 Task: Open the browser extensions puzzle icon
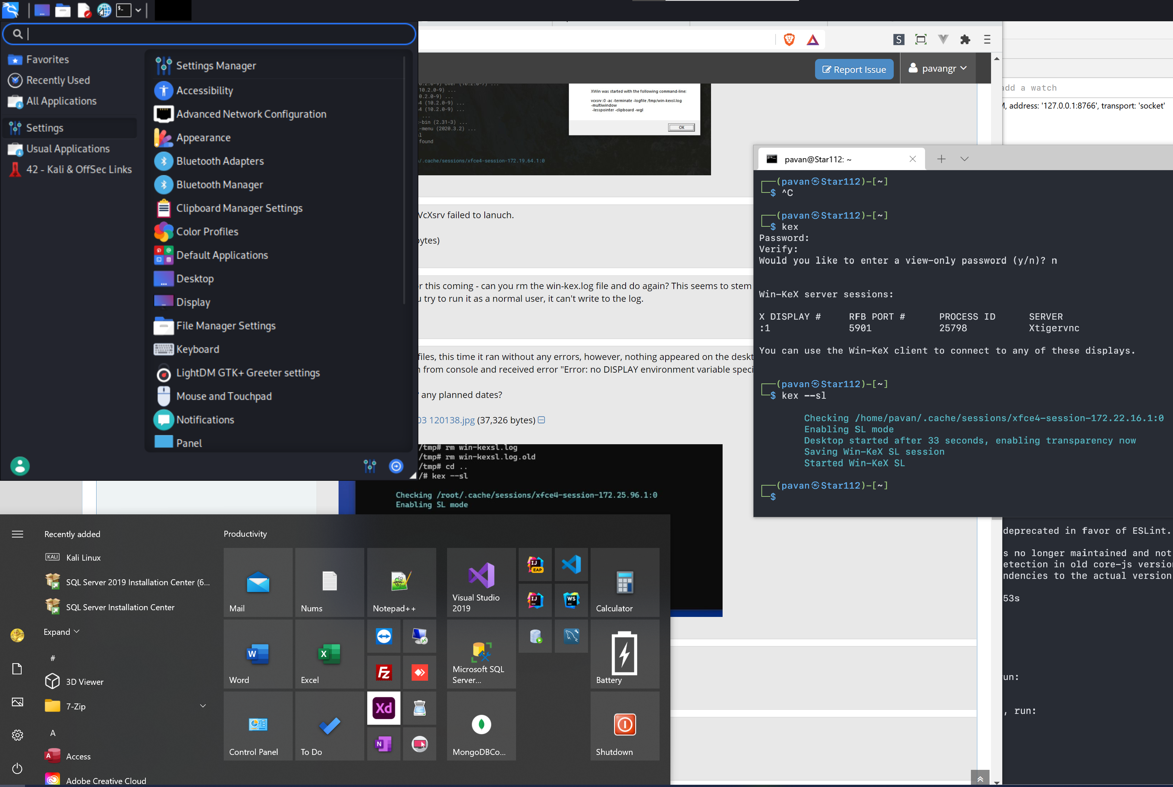[965, 40]
